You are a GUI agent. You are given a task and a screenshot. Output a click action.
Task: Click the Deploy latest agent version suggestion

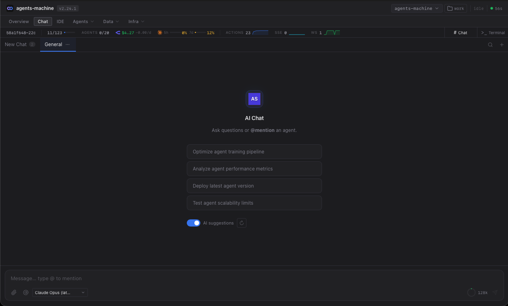(x=254, y=186)
